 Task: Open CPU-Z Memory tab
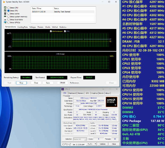pos(81,93)
